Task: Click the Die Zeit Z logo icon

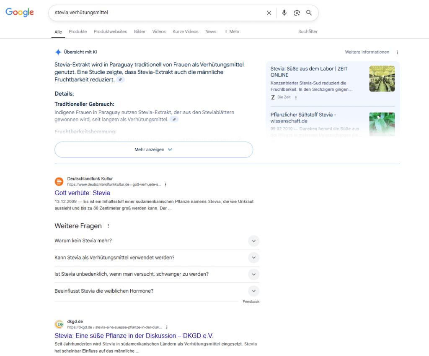Action: tap(273, 97)
